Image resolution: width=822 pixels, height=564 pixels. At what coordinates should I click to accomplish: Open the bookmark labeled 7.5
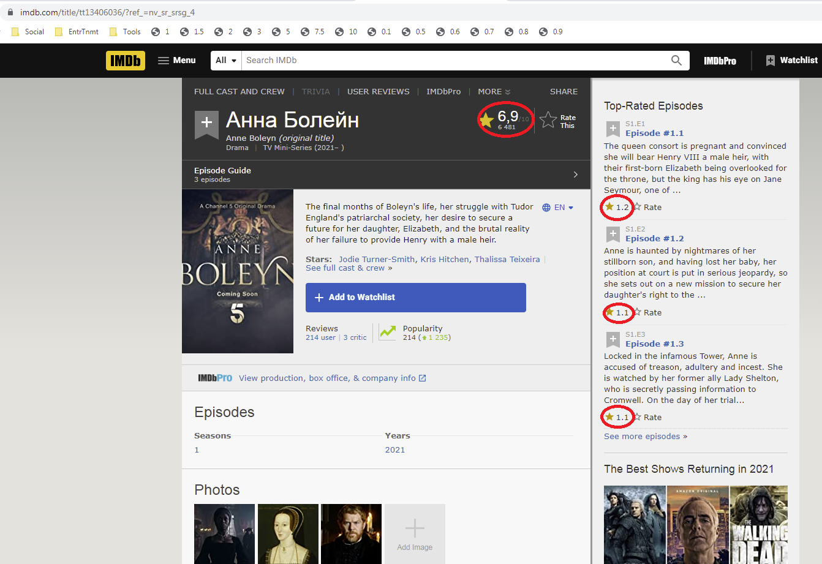312,32
